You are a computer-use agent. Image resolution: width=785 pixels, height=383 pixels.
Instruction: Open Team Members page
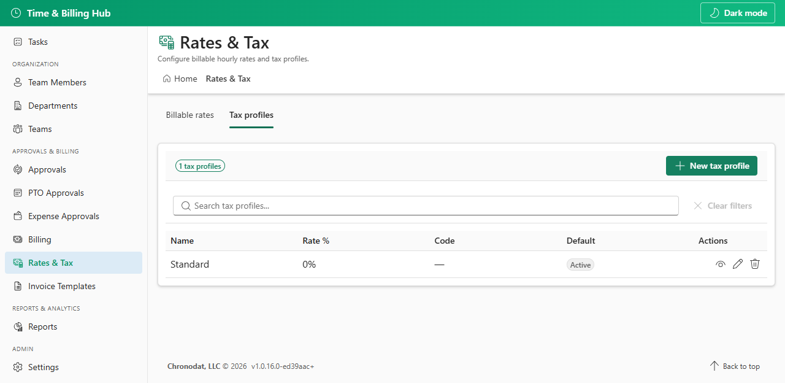pyautogui.click(x=74, y=82)
